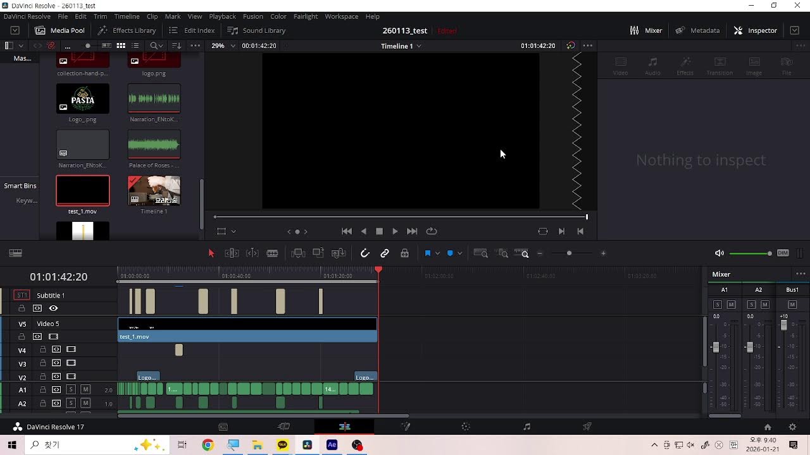Adjust the monitor volume slider

pos(751,253)
